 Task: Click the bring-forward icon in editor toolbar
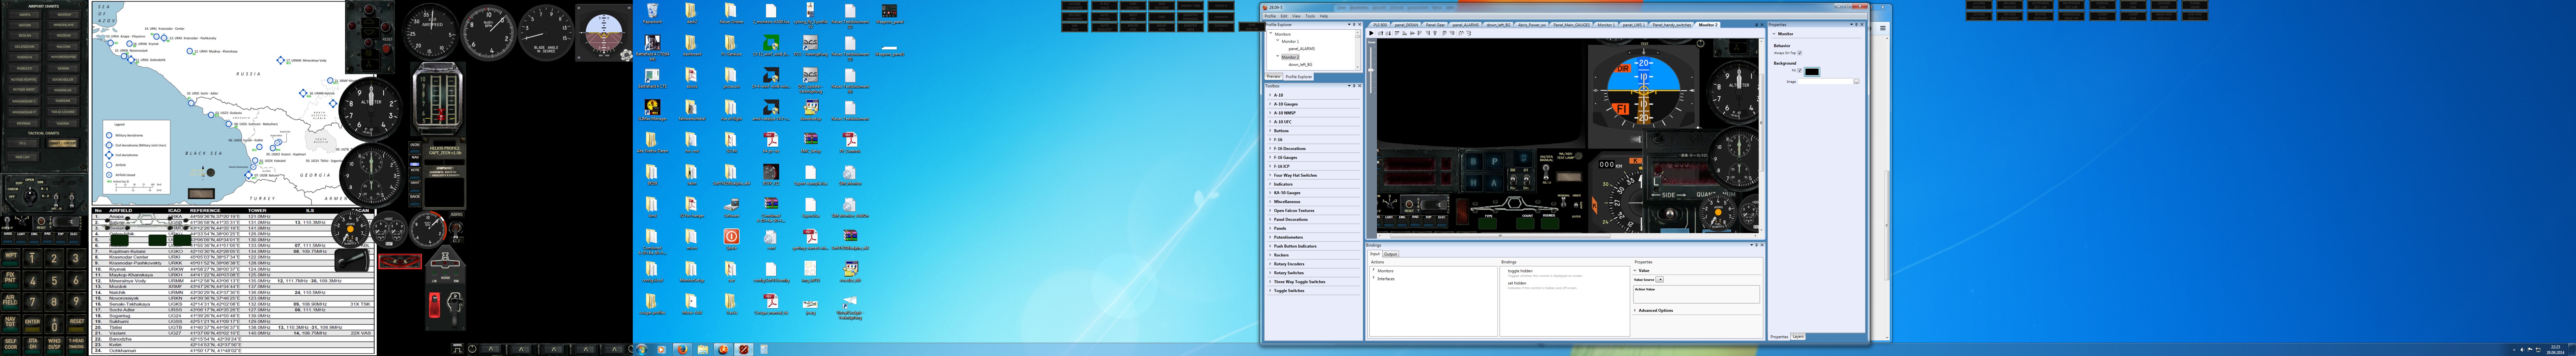point(1381,33)
